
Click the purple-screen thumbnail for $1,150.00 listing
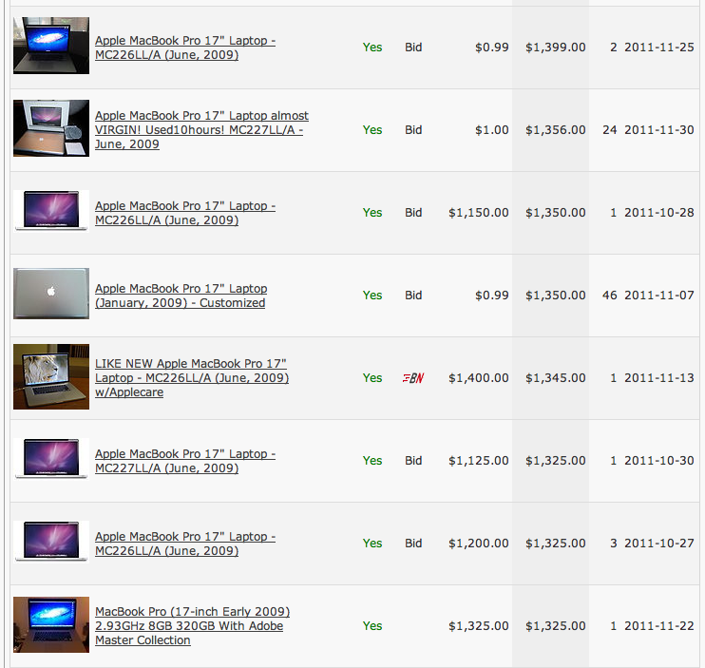[x=51, y=211]
